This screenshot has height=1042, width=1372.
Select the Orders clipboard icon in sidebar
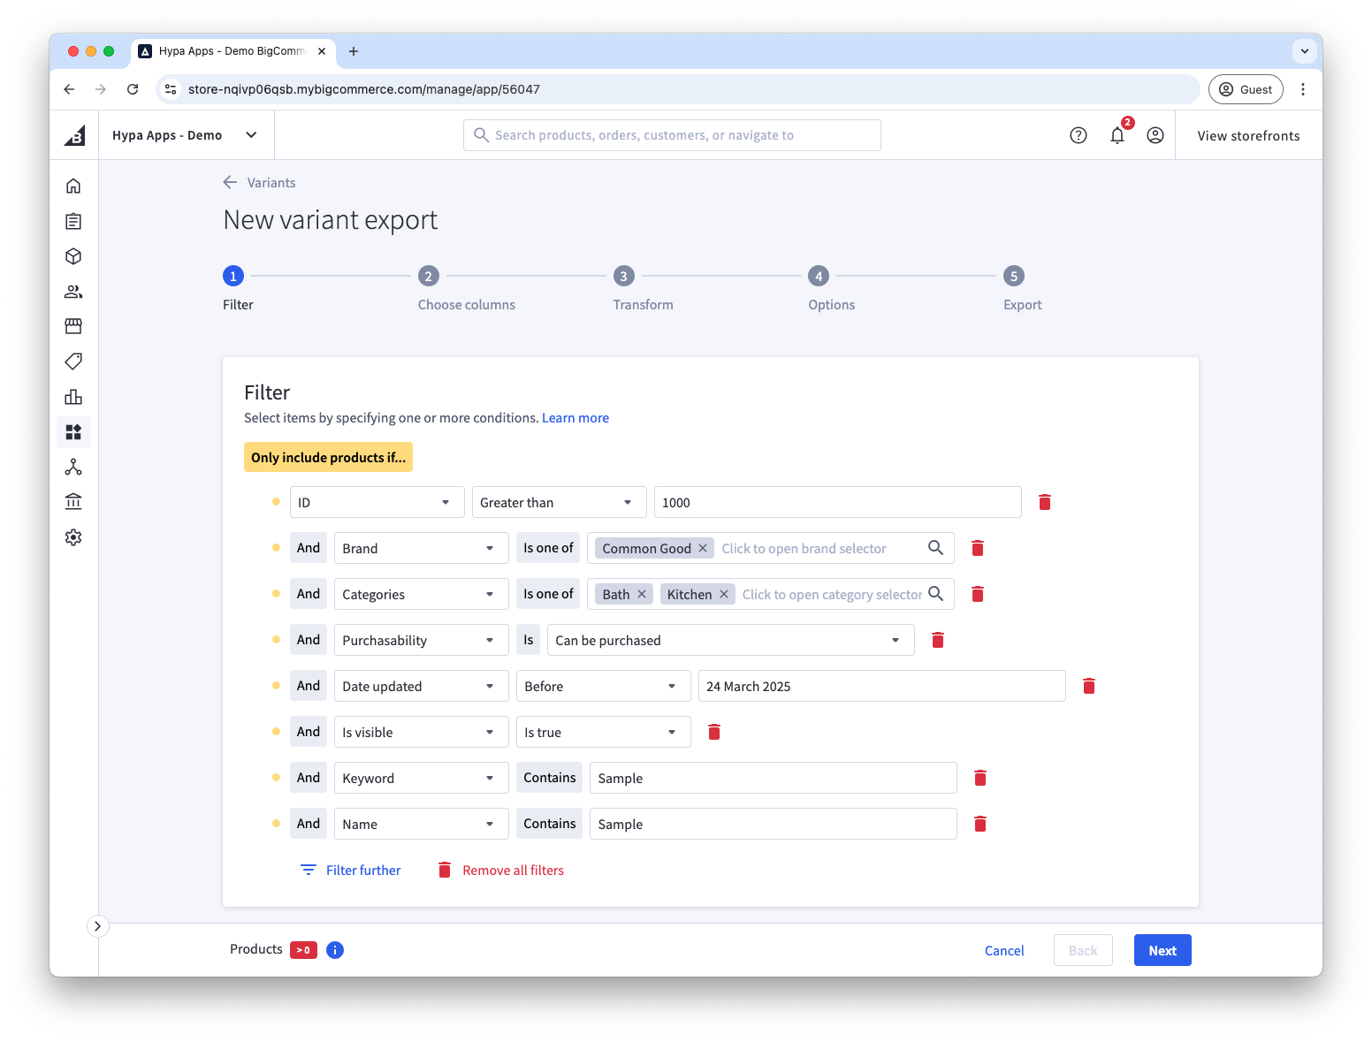73,221
